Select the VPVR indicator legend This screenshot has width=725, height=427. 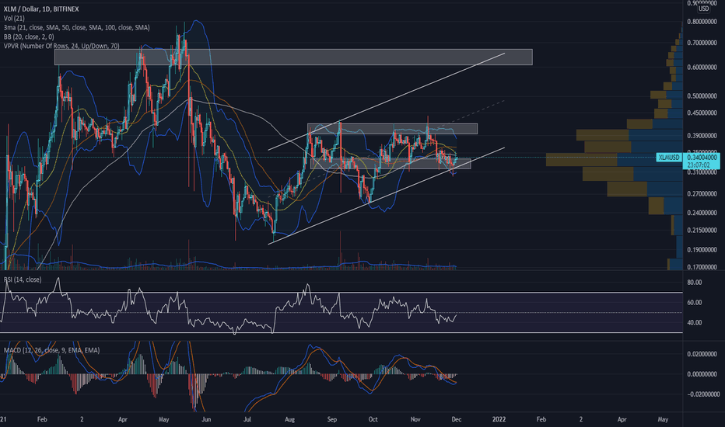click(x=61, y=46)
